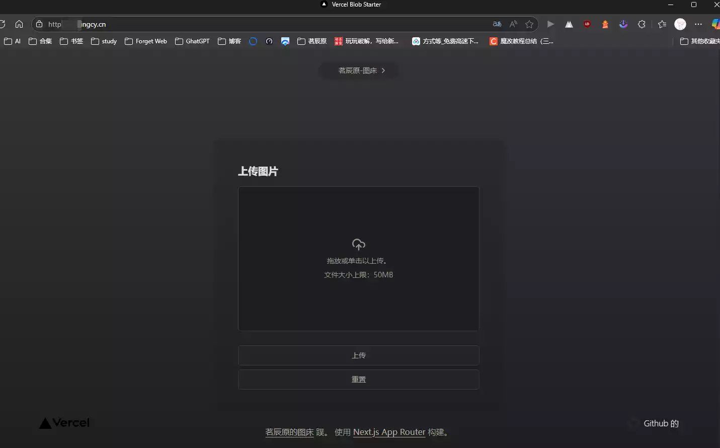Click the Vercel logo in footer

pyautogui.click(x=65, y=423)
